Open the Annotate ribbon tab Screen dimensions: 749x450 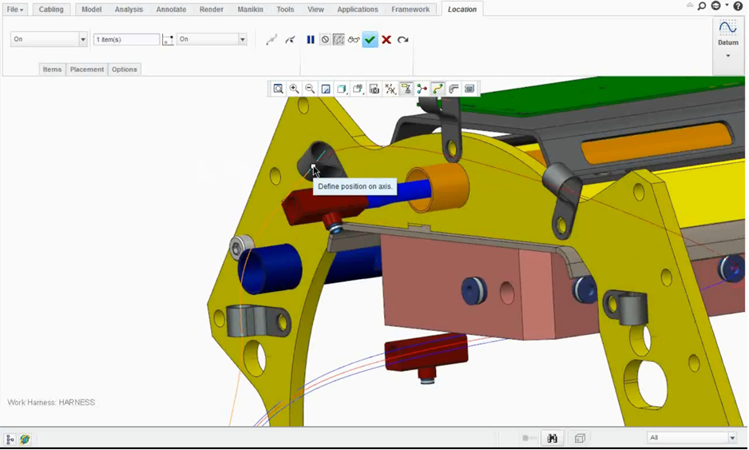click(171, 9)
